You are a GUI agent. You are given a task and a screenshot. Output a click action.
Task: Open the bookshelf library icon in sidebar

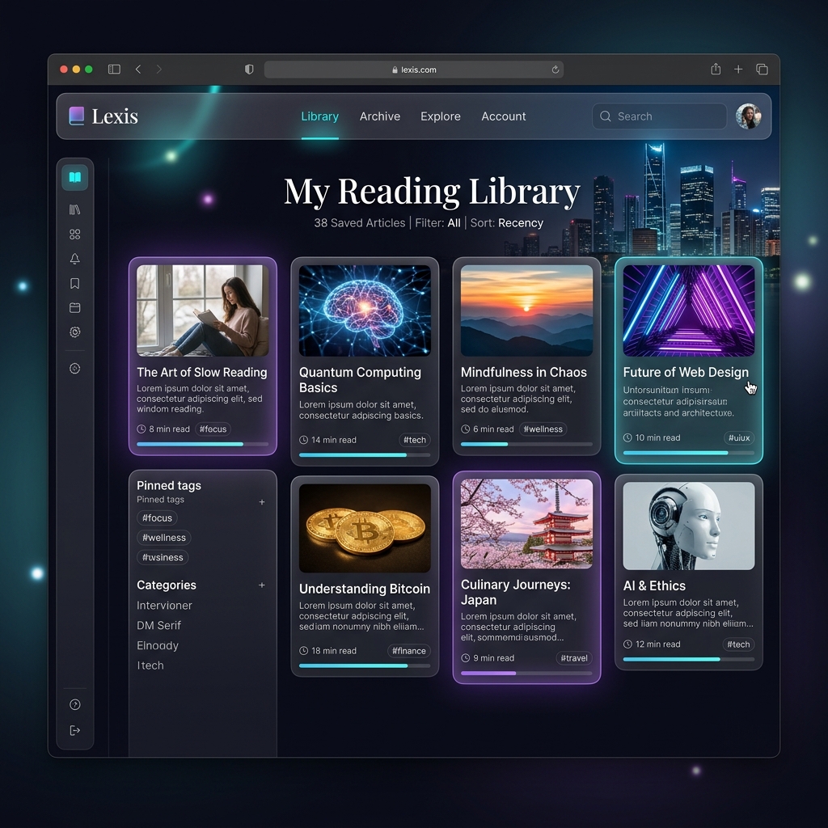tap(75, 209)
